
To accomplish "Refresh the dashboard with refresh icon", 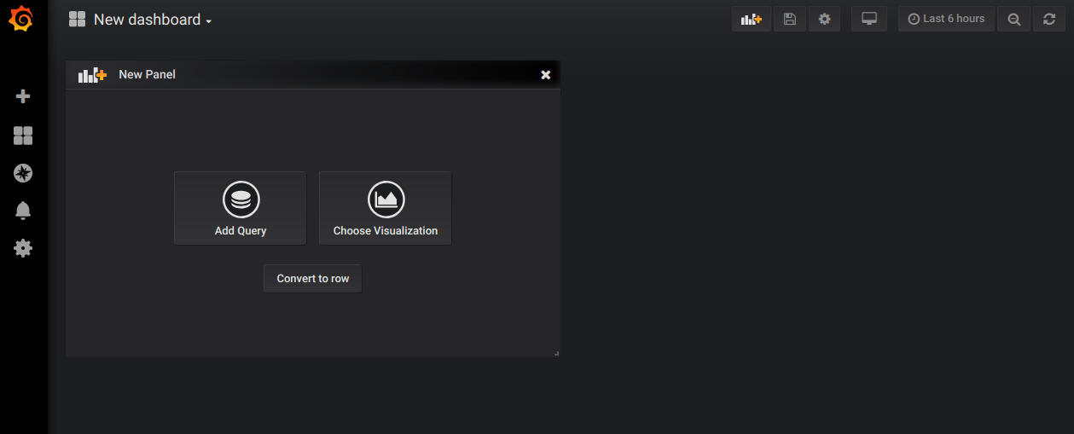I will (1049, 19).
